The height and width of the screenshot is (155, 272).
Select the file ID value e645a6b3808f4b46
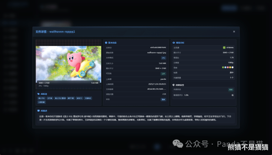pyautogui.click(x=158, y=47)
